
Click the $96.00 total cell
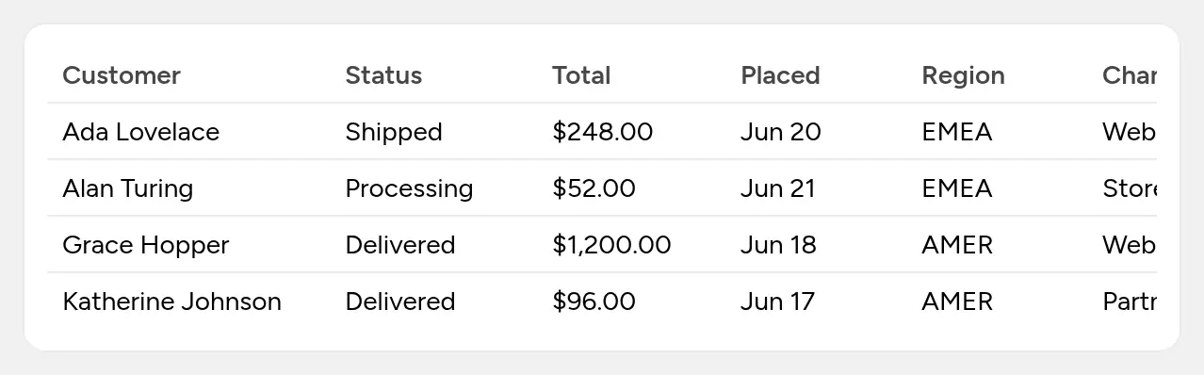pos(594,302)
